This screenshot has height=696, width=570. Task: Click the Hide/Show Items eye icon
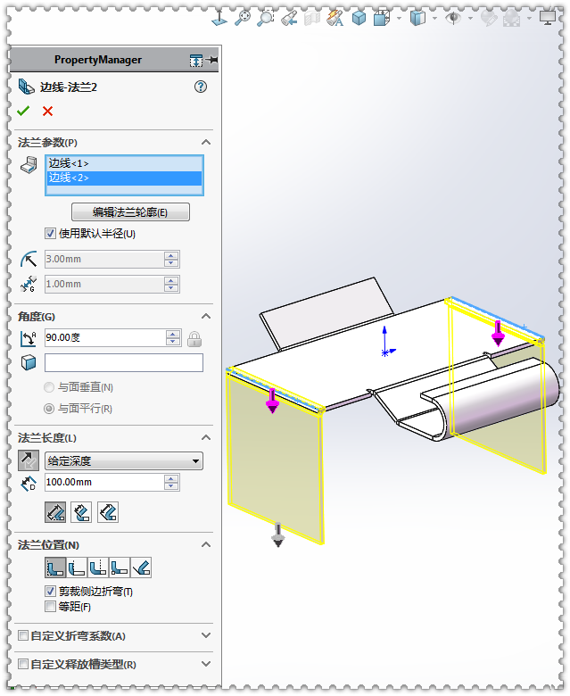point(453,18)
